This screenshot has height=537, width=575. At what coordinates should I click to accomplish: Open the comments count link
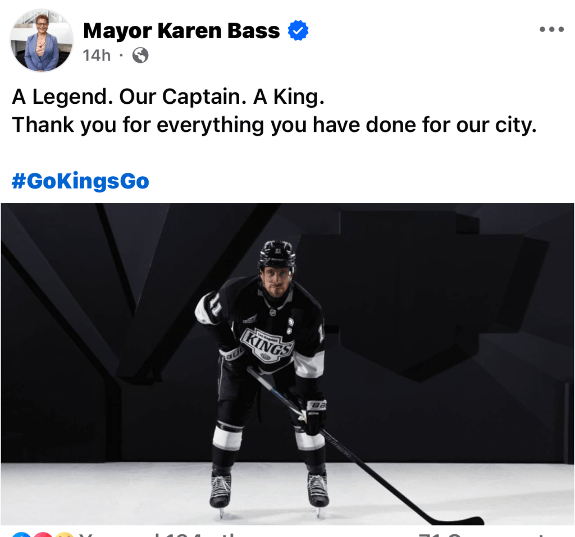click(x=483, y=534)
